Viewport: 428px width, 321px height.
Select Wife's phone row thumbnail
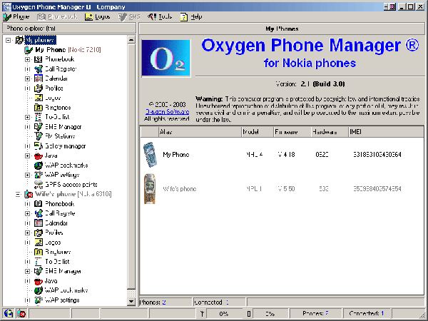pyautogui.click(x=150, y=189)
